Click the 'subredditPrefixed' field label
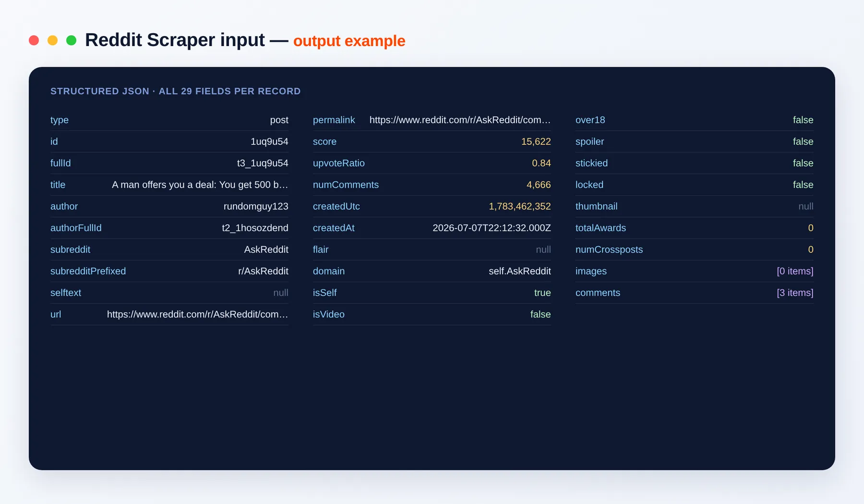The image size is (864, 504). (x=88, y=271)
